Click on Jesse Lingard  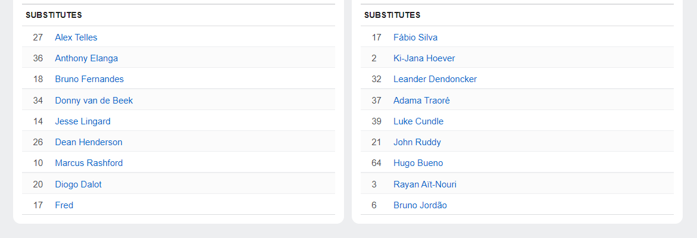tap(83, 121)
